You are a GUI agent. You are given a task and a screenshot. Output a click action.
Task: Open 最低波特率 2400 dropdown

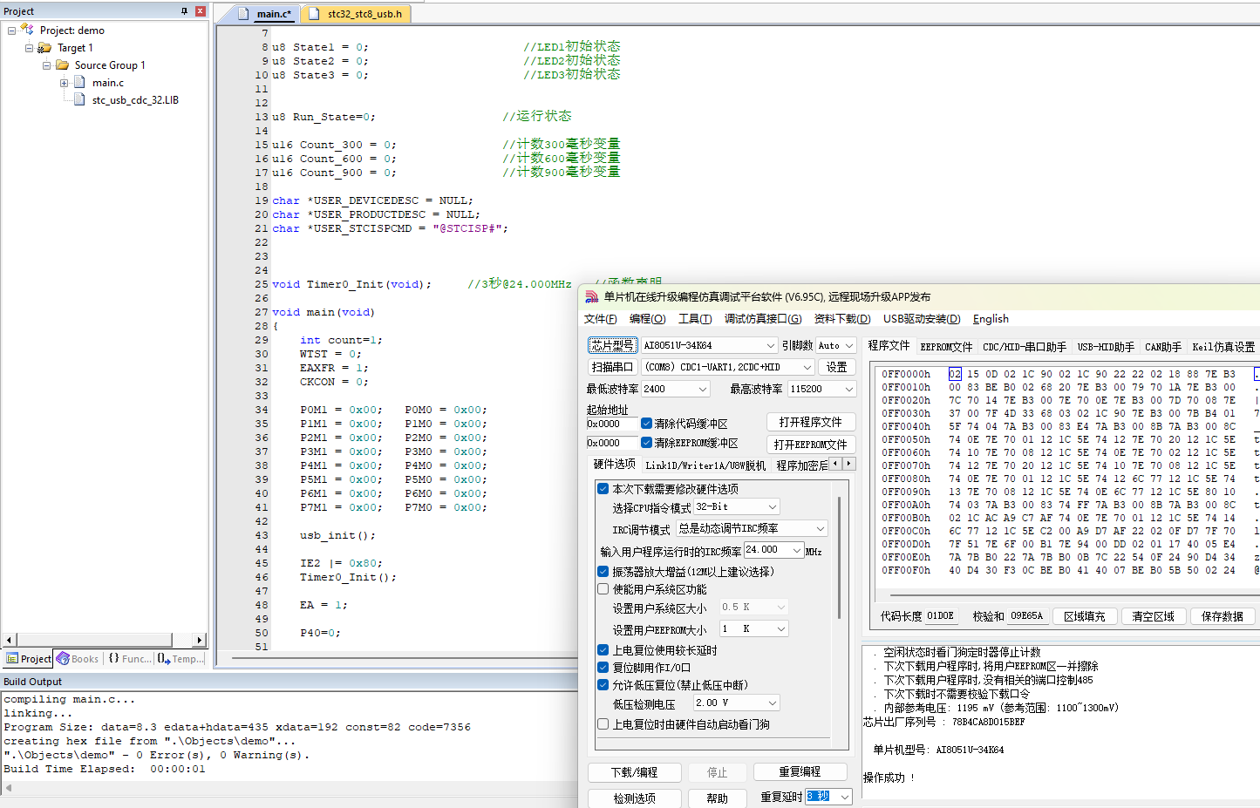[x=703, y=389]
